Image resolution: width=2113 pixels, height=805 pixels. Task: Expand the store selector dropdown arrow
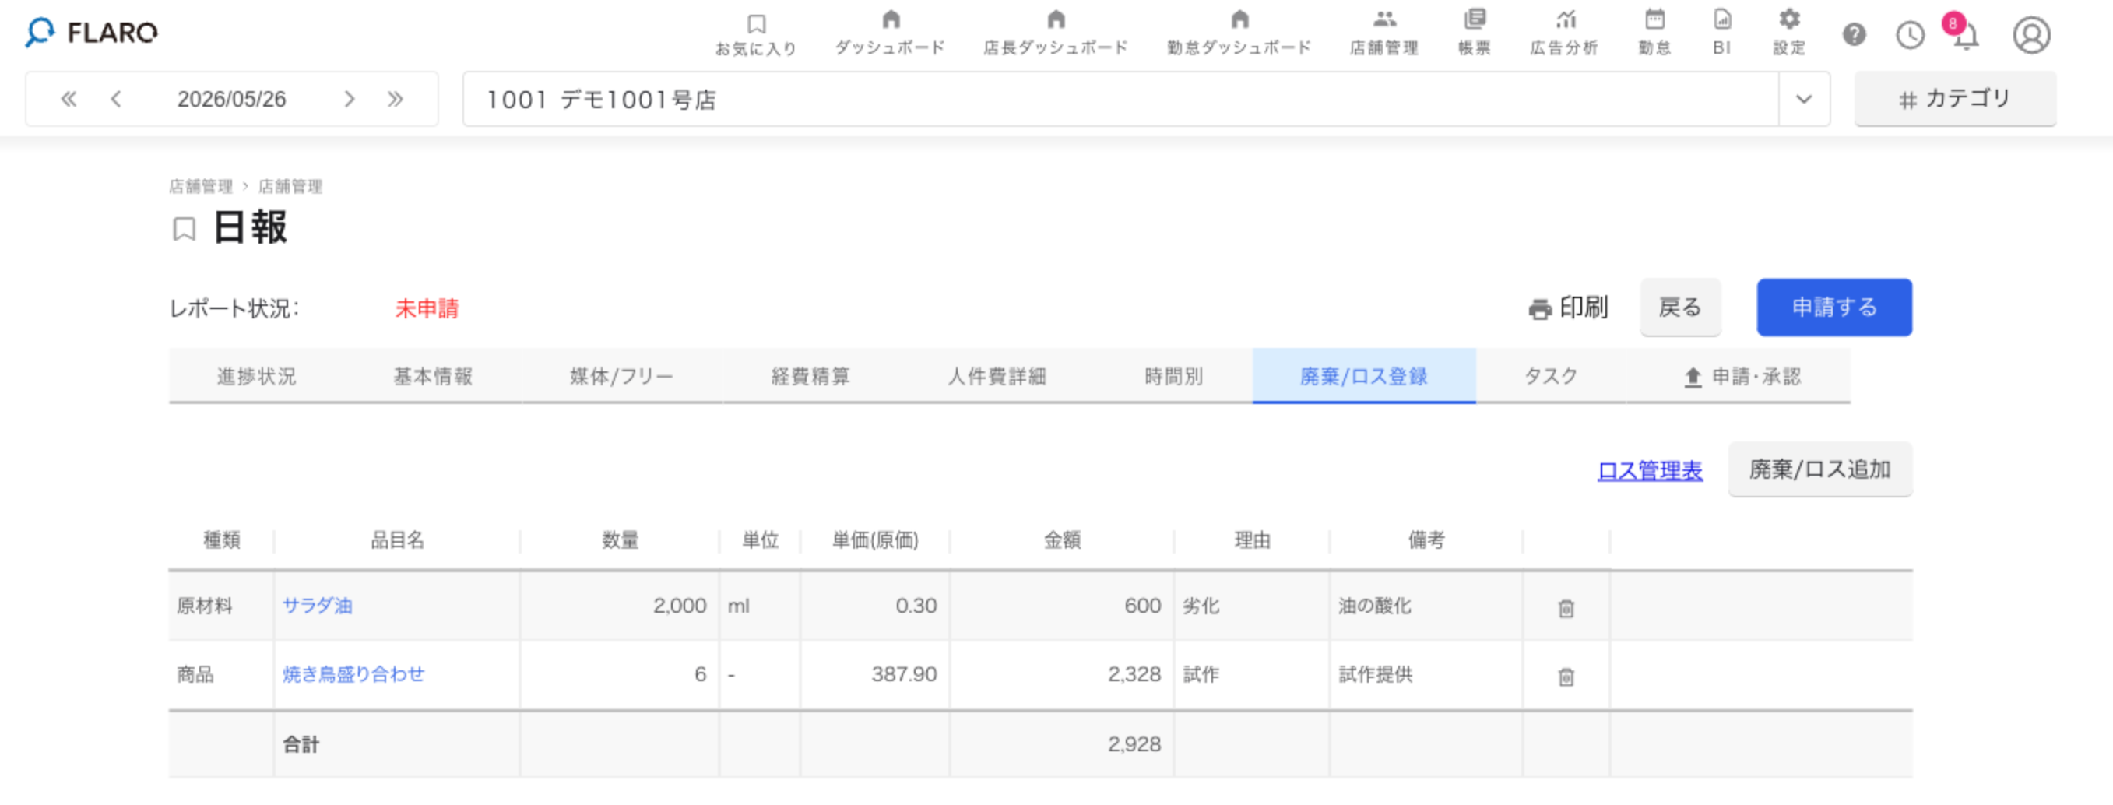[1803, 100]
